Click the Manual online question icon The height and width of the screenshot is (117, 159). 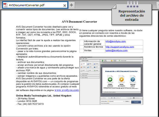(x=133, y=79)
